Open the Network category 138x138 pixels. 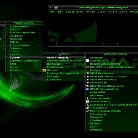pos(24,39)
